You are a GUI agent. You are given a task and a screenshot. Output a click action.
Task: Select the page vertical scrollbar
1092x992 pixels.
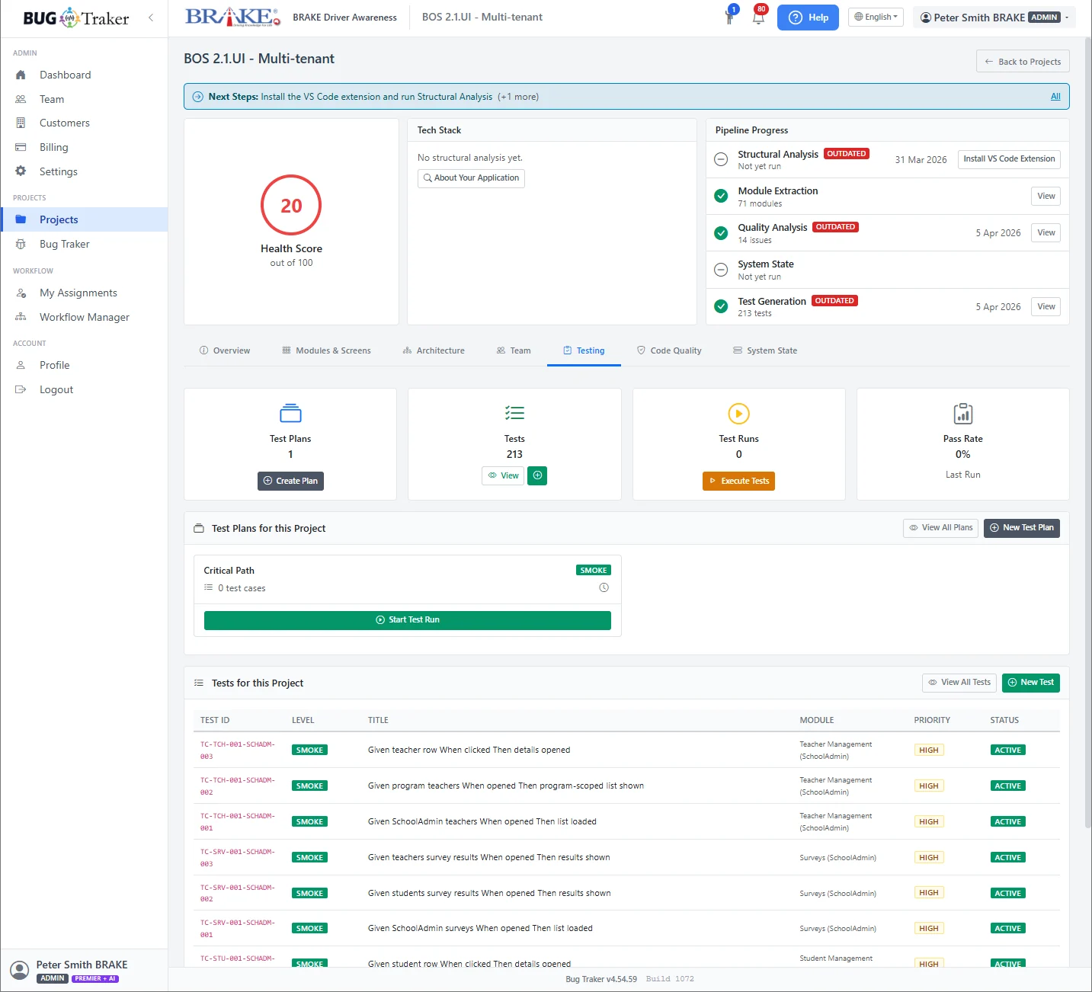pos(1087,434)
